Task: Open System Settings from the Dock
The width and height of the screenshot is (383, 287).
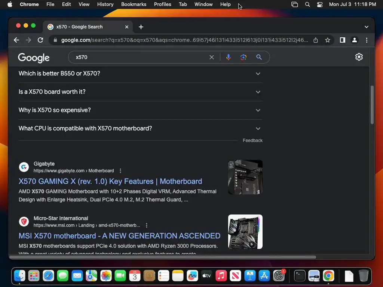Action: [x=279, y=276]
